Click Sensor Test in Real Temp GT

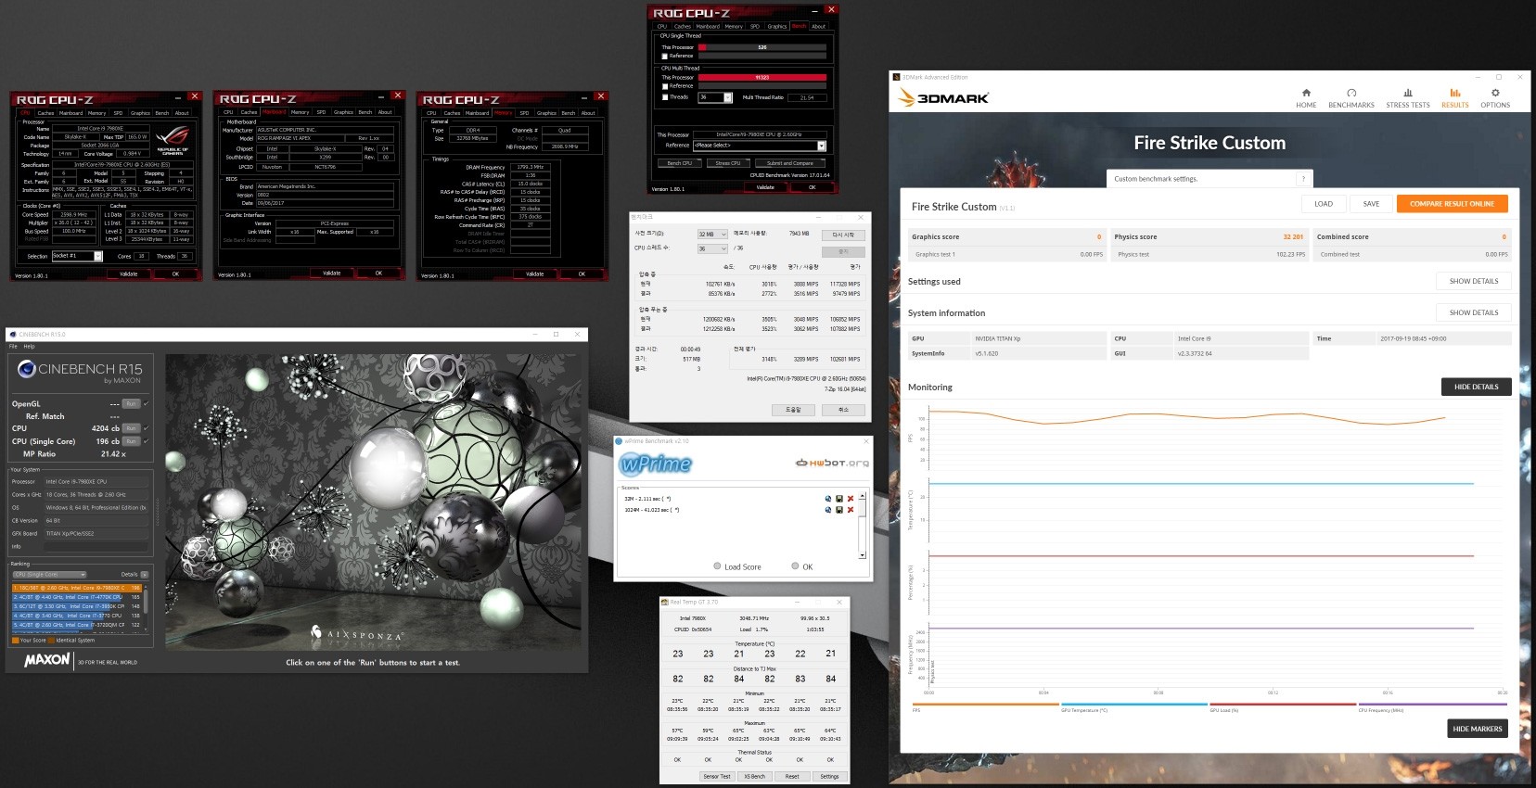click(717, 776)
